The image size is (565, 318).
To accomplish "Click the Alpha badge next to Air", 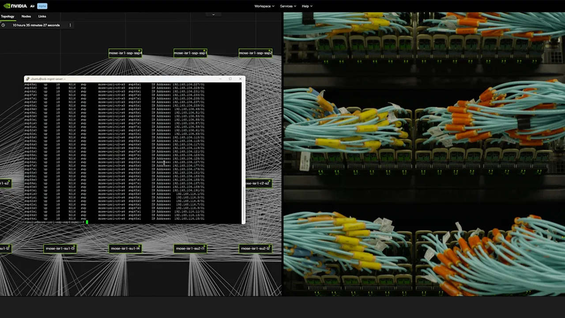I will (42, 6).
